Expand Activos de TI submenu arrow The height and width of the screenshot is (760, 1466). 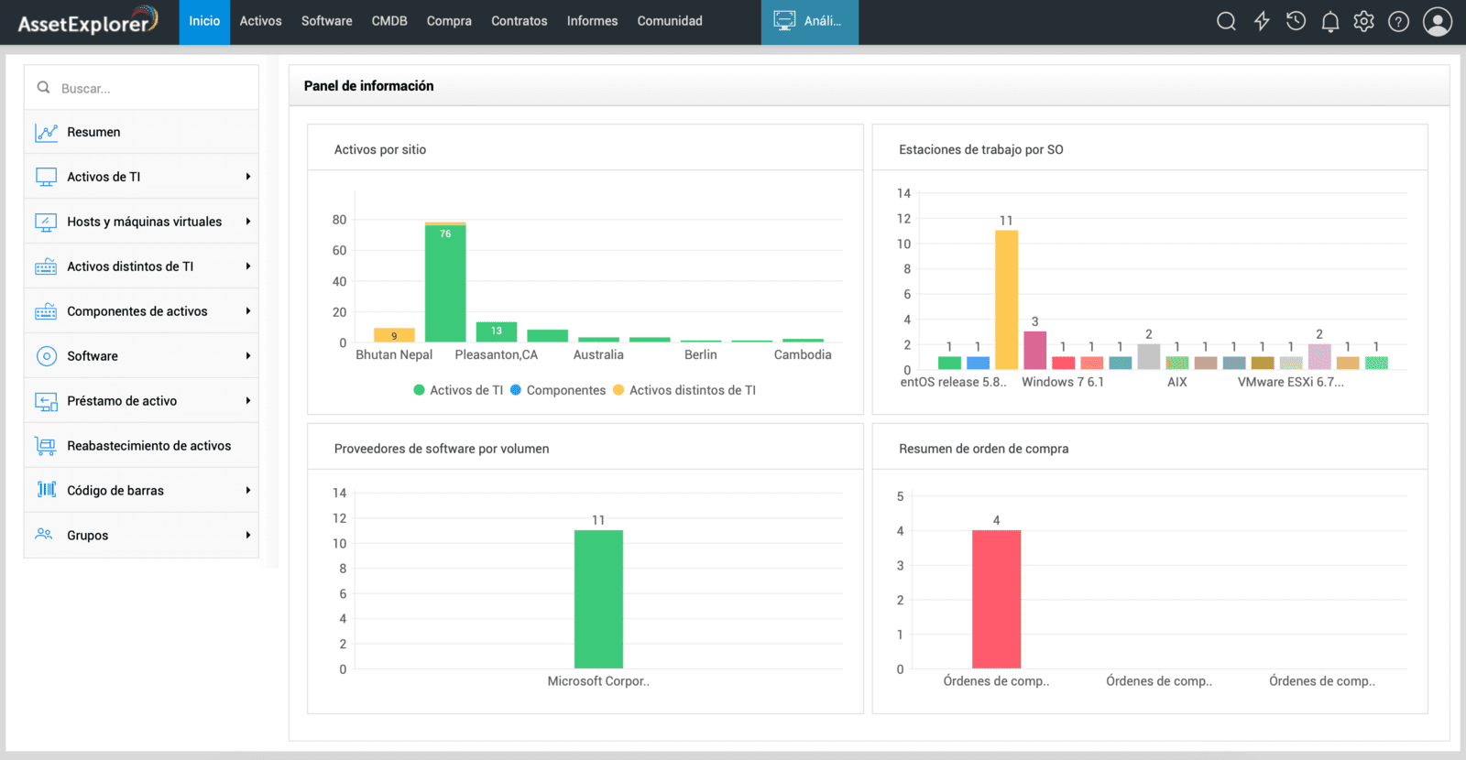tap(247, 177)
